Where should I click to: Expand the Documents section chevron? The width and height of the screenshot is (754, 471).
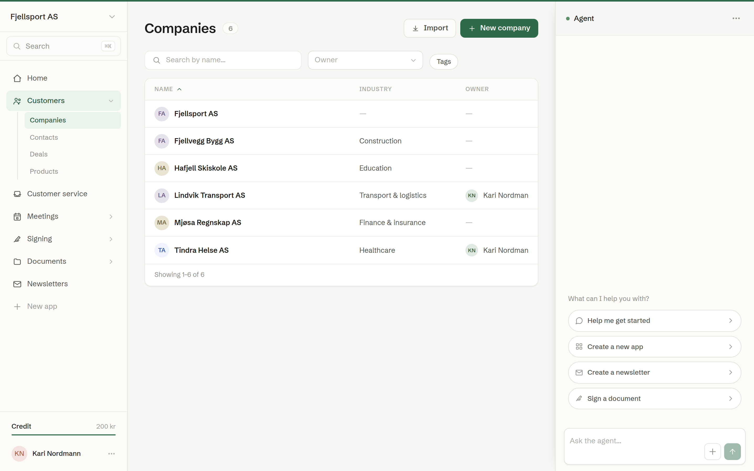pos(111,262)
